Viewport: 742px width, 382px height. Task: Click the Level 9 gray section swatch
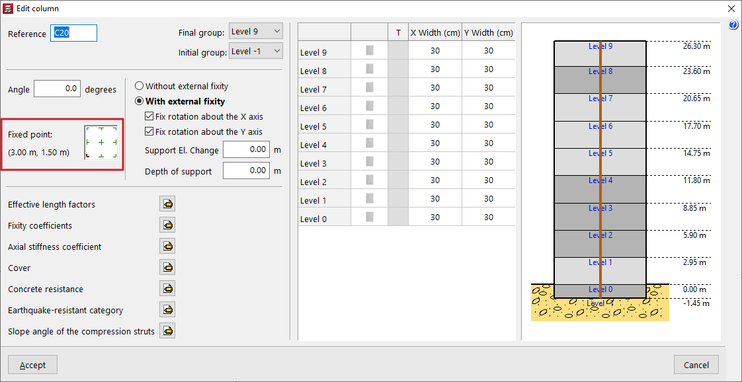(x=370, y=51)
